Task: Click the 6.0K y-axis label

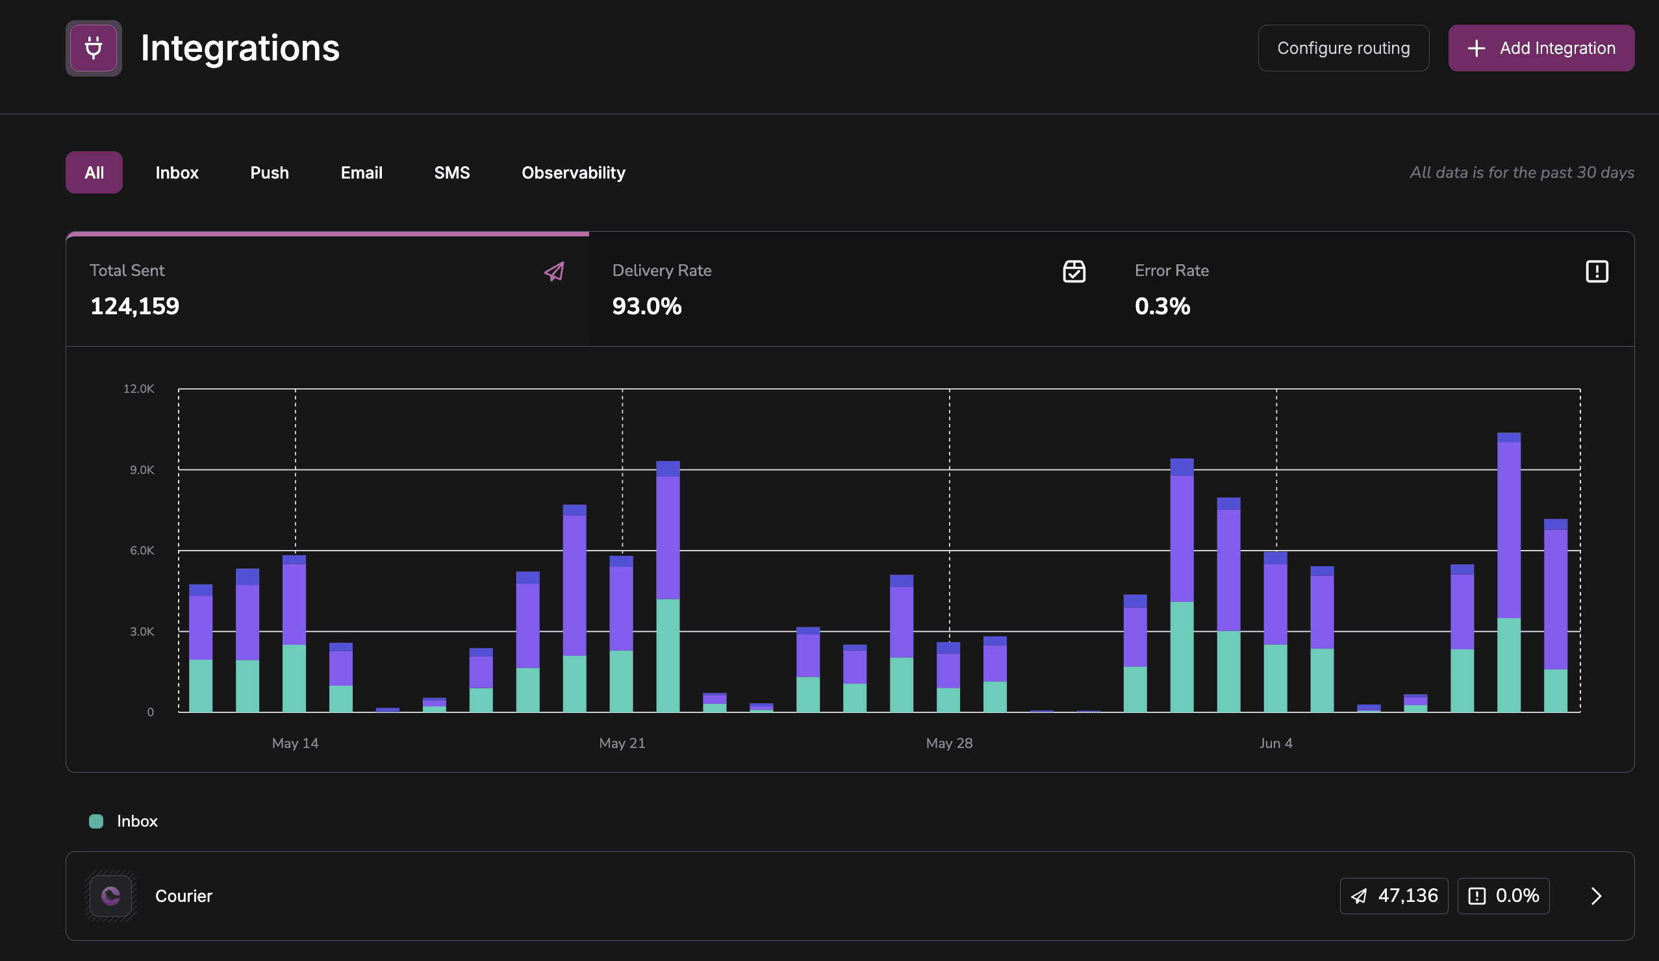Action: click(142, 550)
